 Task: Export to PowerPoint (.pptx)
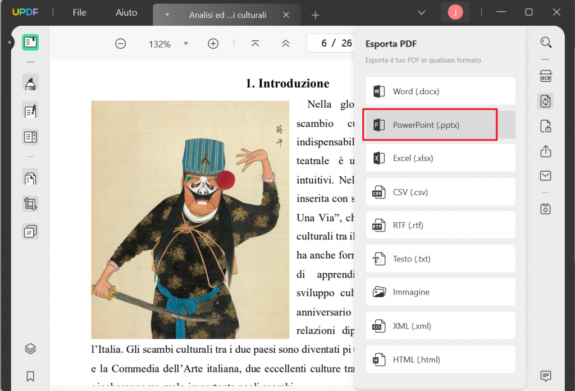[440, 125]
